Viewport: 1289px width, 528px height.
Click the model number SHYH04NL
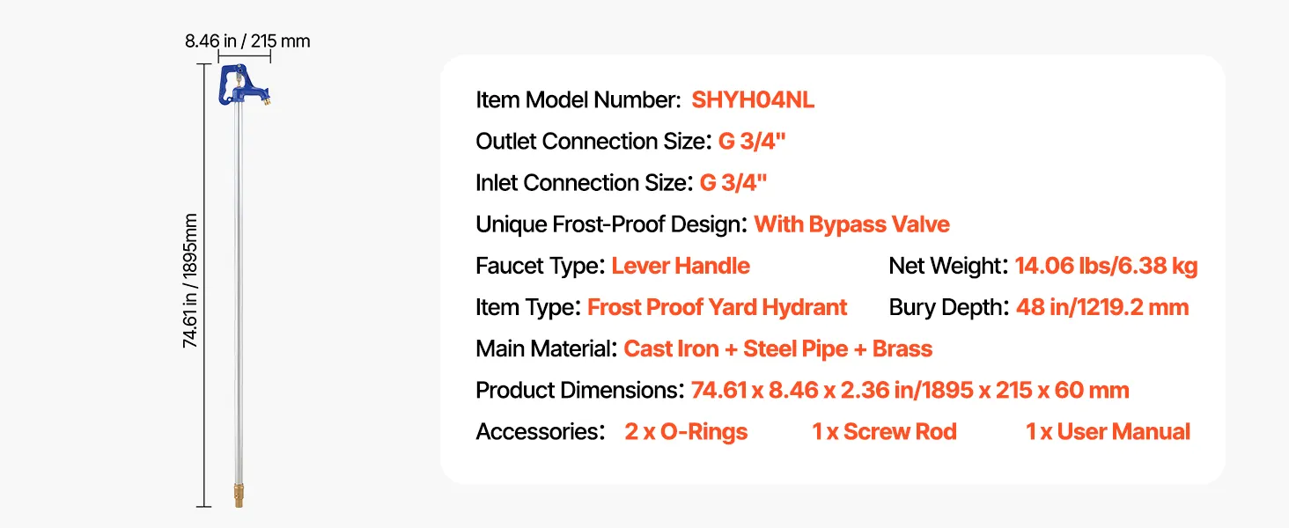coord(753,100)
